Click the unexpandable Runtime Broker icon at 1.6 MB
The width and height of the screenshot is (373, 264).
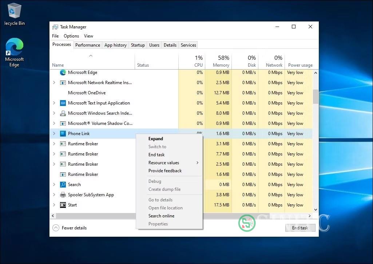[x=63, y=174]
